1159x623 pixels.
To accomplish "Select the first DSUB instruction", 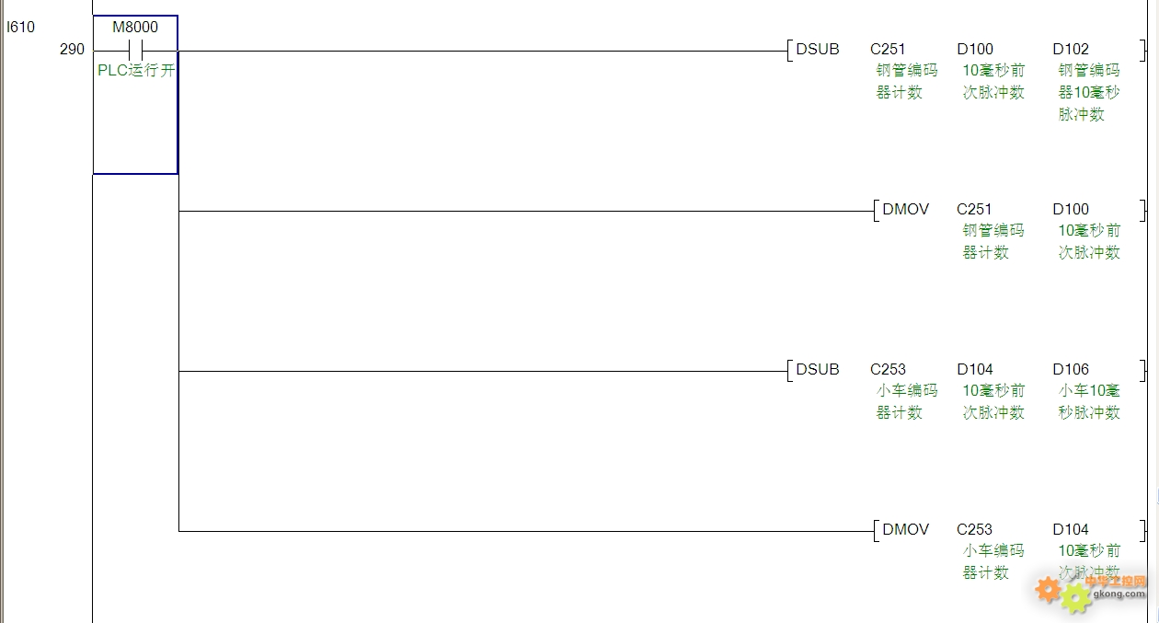I will [x=818, y=50].
